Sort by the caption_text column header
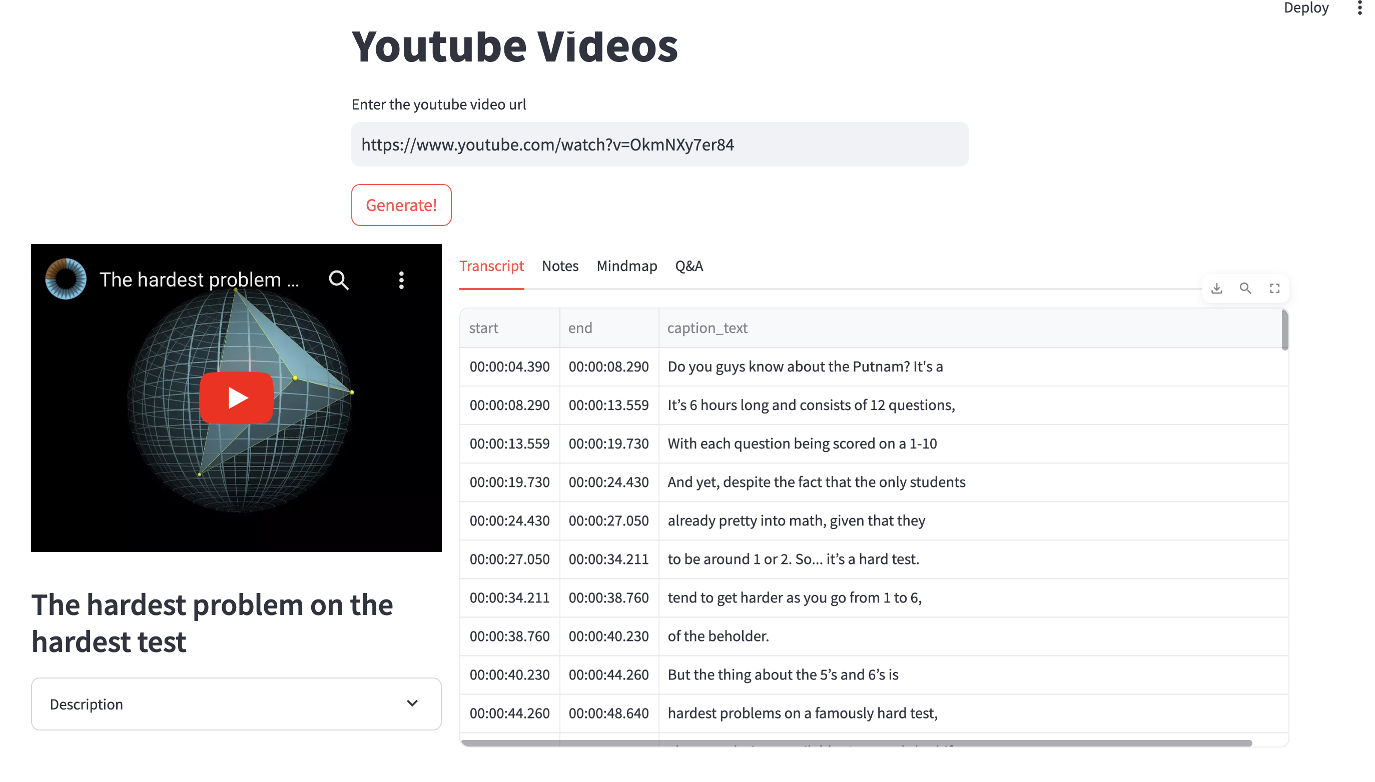This screenshot has height=782, width=1375. coord(707,327)
